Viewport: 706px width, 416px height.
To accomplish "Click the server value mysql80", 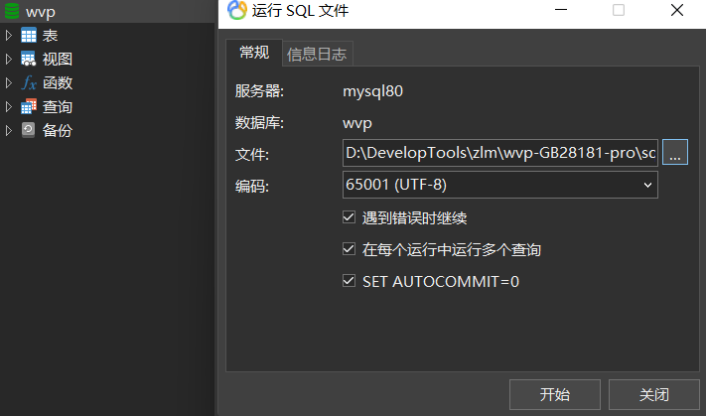I will pos(372,91).
